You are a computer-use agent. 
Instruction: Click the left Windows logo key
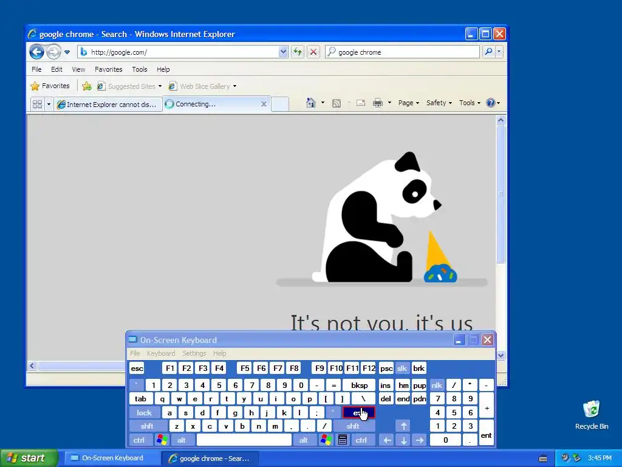coord(162,440)
